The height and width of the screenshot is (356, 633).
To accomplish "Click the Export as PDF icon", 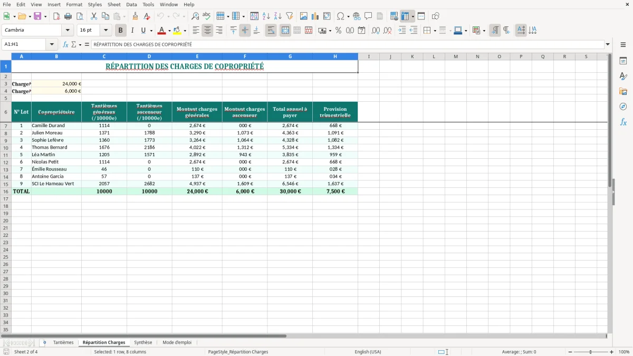I will point(56,16).
